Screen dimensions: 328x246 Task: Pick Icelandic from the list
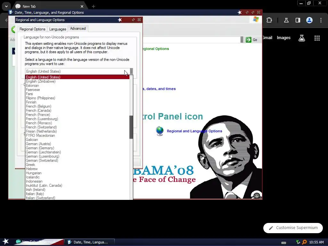[x=77, y=177]
